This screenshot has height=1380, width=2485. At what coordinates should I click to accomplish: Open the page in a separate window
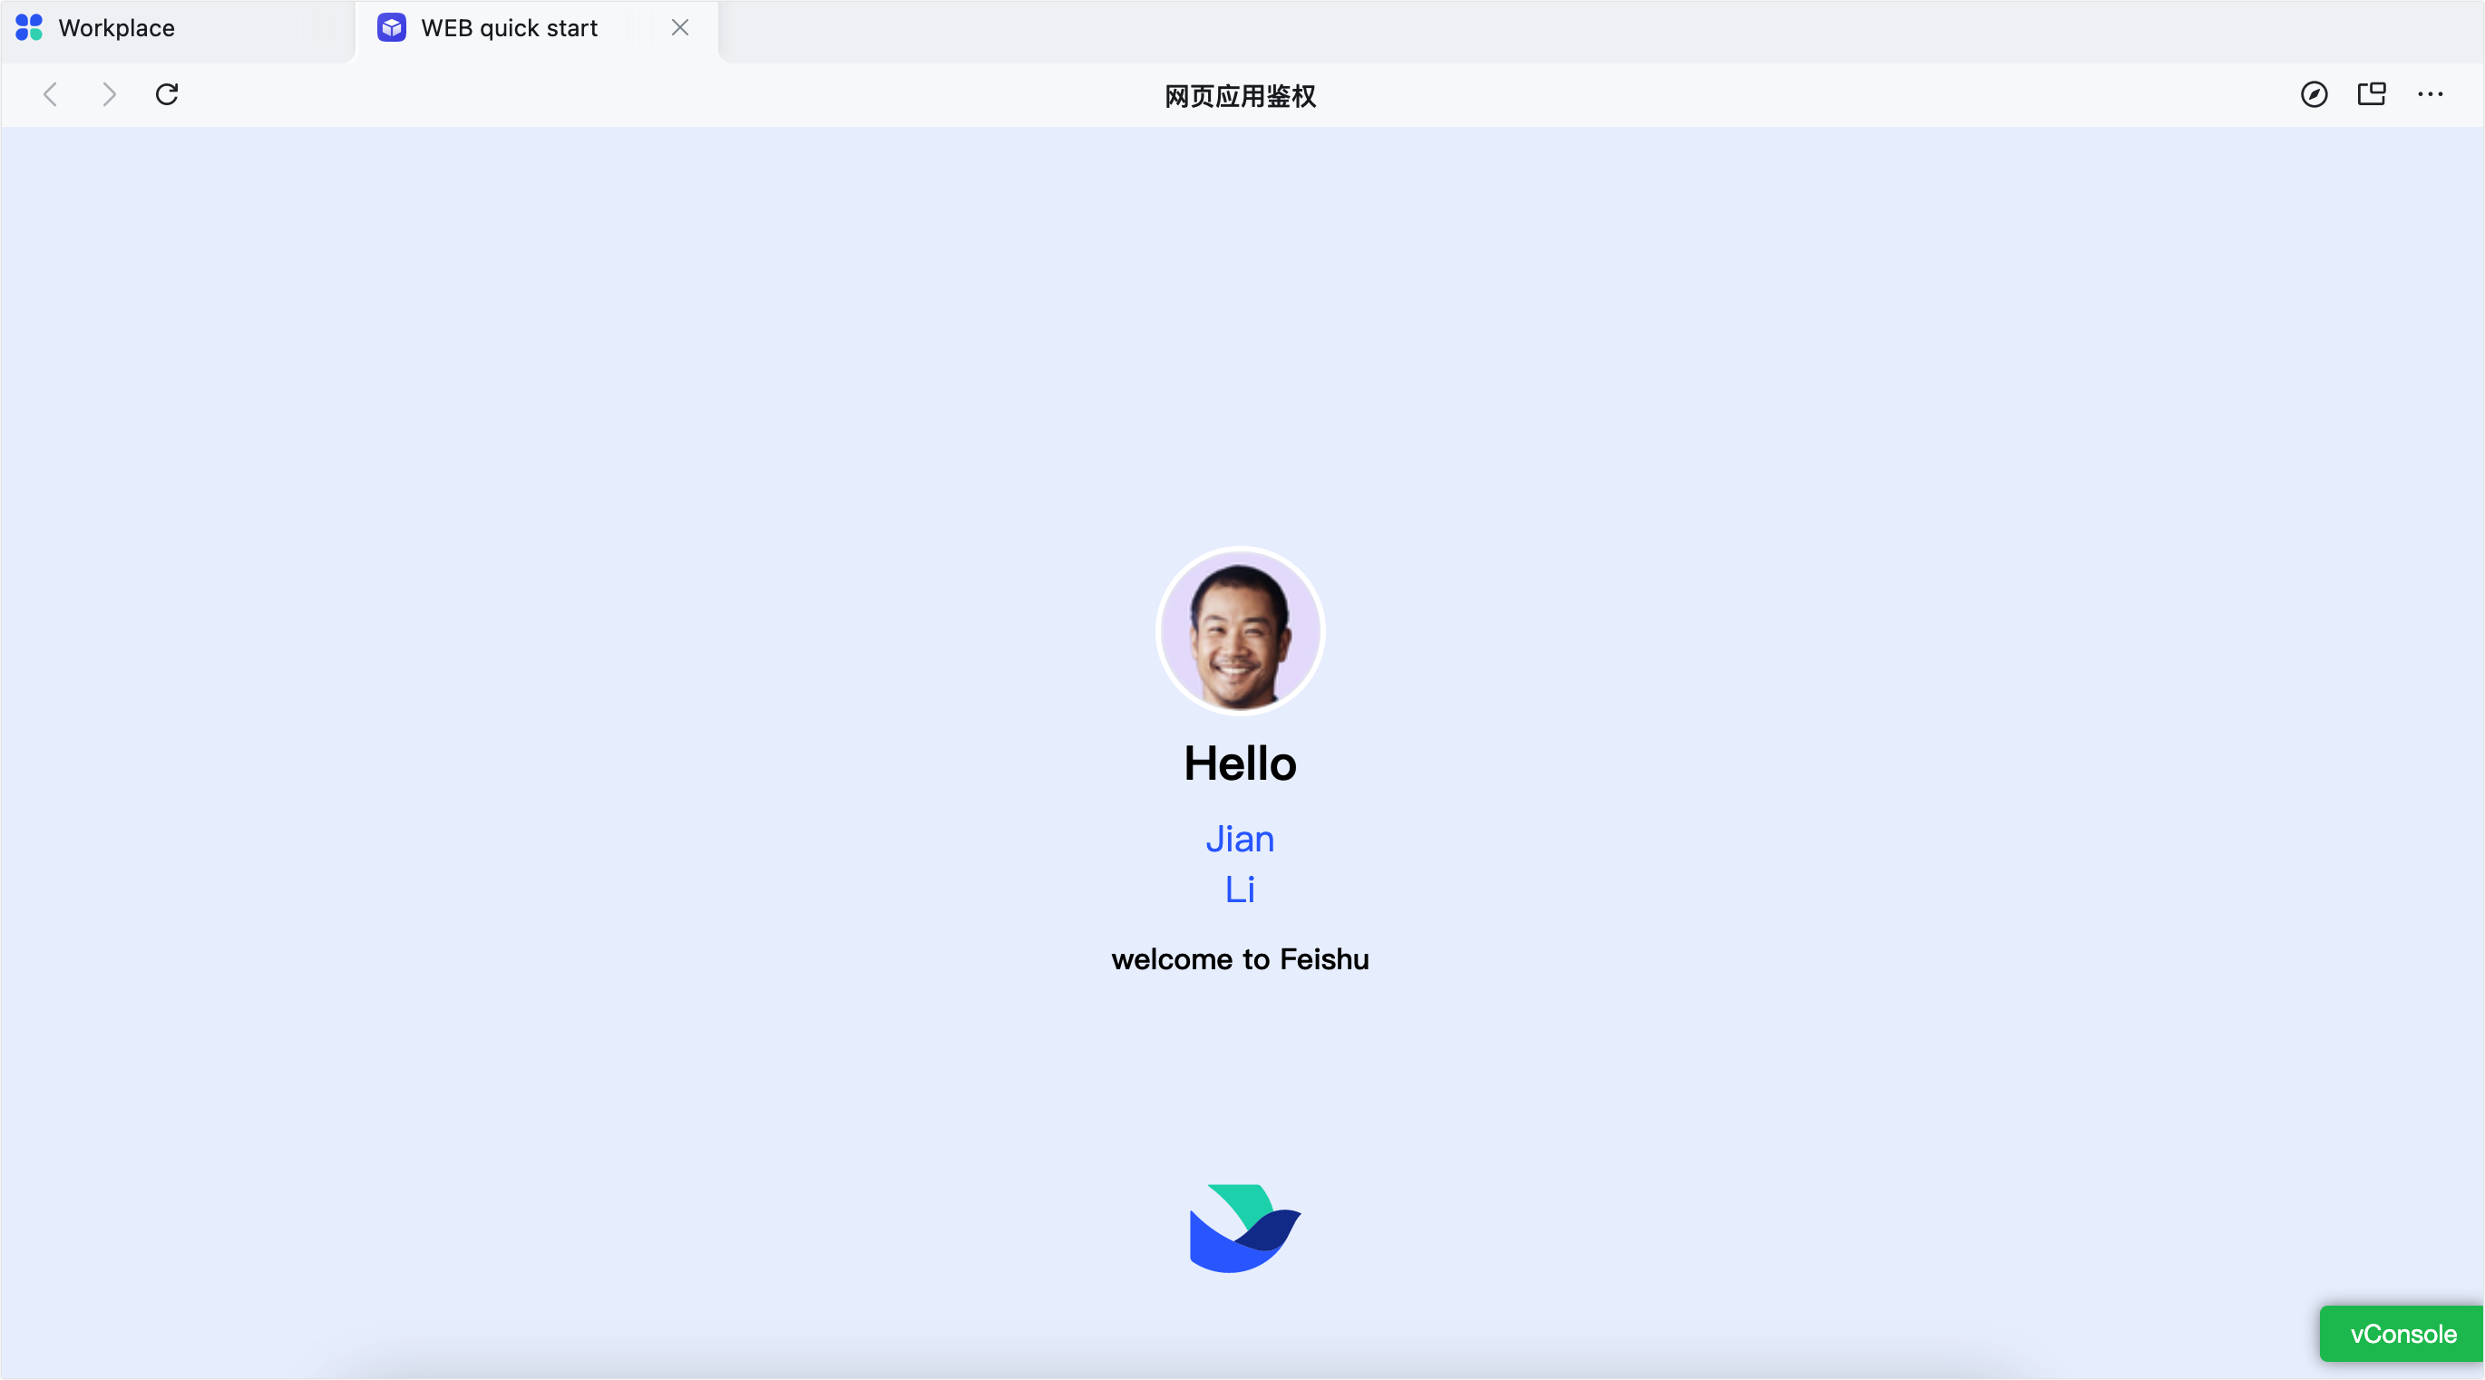(x=2371, y=94)
